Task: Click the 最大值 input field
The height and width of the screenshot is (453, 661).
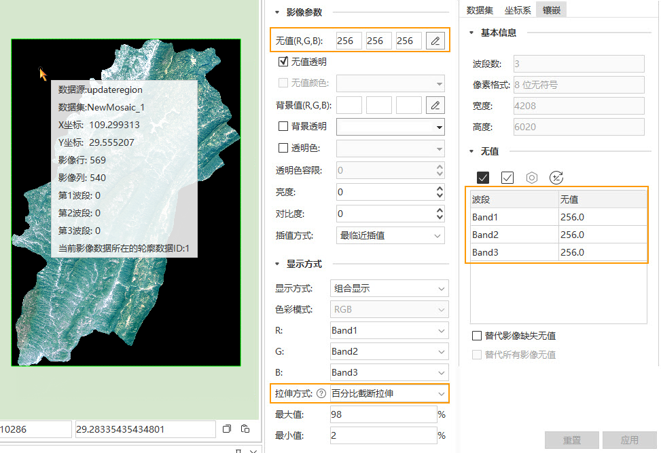Action: pyautogui.click(x=382, y=414)
